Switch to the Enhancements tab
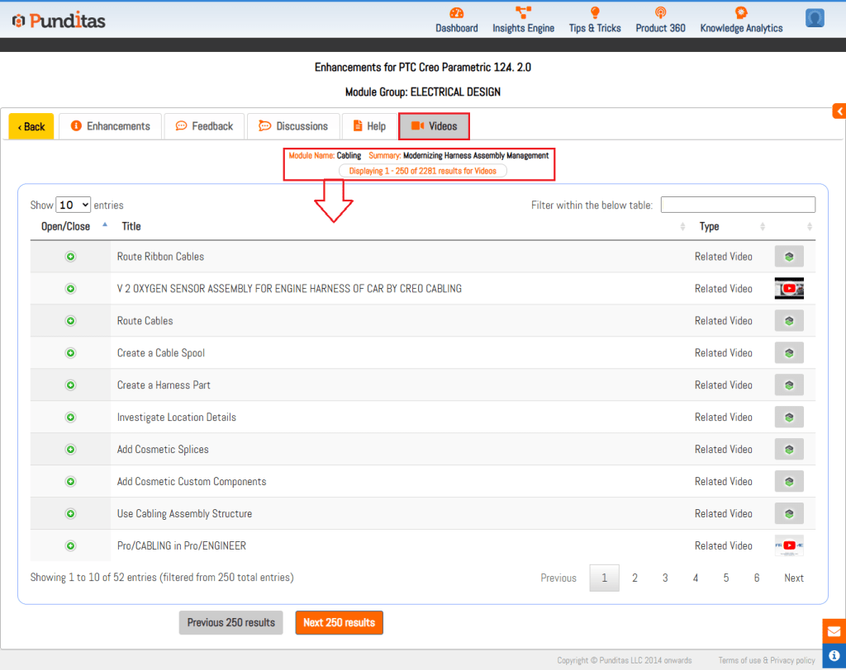846x670 pixels. pyautogui.click(x=110, y=126)
